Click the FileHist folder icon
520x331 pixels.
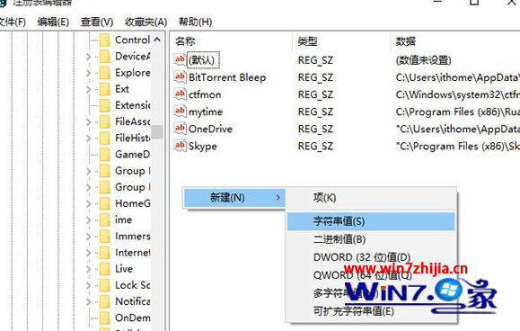click(x=105, y=138)
